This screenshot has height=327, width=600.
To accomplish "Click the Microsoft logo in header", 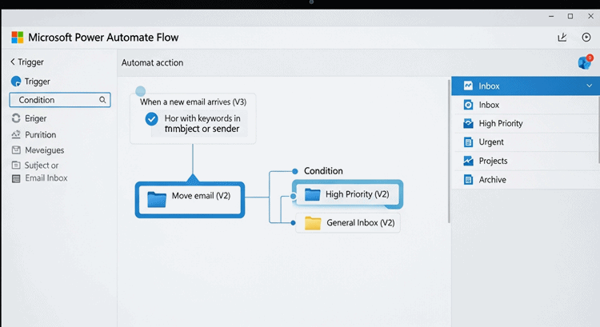I will point(18,38).
